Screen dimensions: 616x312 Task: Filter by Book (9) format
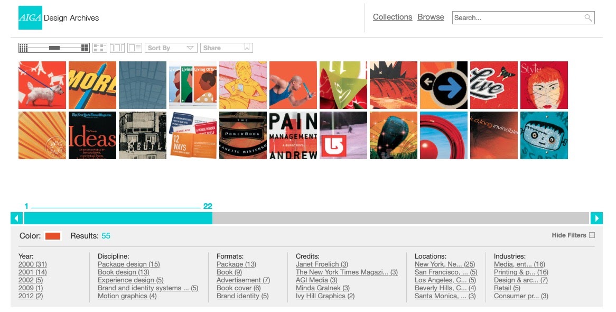[x=229, y=272]
